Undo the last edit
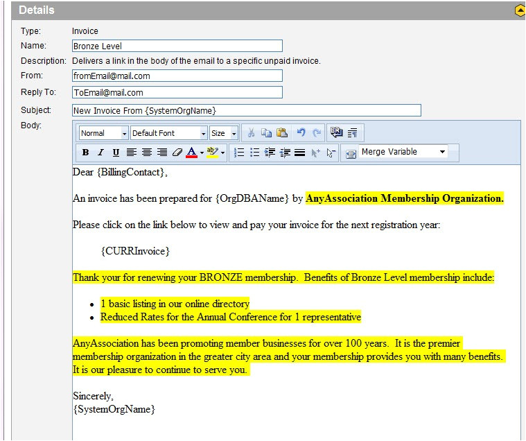The width and height of the screenshot is (526, 441). [301, 133]
